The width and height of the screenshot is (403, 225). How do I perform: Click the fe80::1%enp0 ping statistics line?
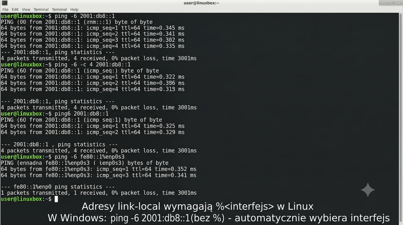(x=58, y=187)
